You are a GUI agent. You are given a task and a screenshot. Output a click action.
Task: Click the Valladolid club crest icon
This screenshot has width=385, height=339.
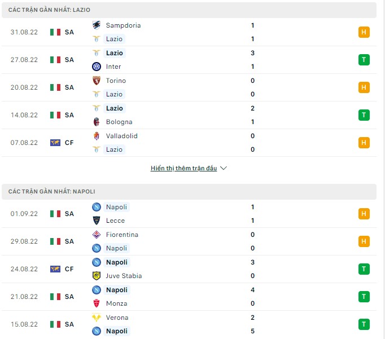[x=96, y=136]
